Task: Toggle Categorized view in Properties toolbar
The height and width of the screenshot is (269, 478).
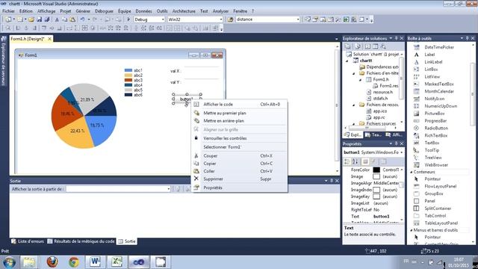Action: click(347, 161)
